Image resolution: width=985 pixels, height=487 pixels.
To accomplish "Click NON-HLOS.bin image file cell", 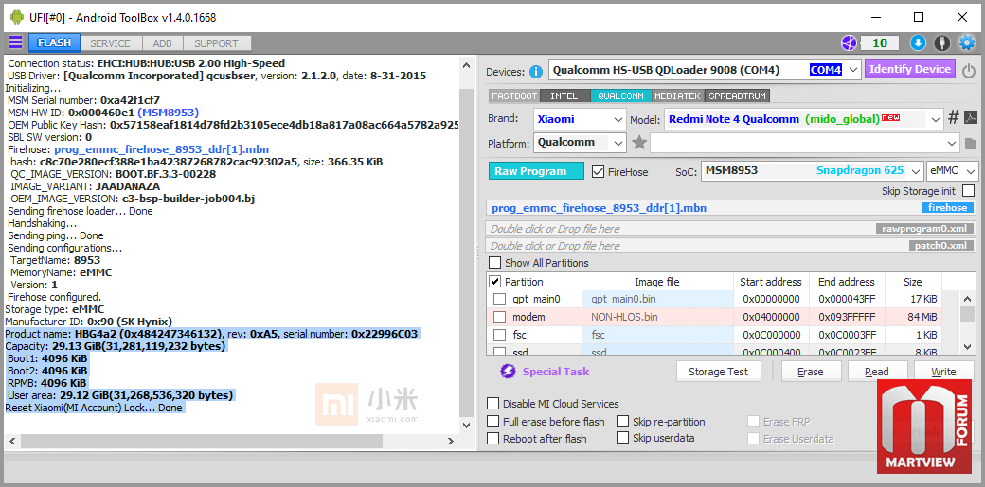I will click(x=657, y=317).
